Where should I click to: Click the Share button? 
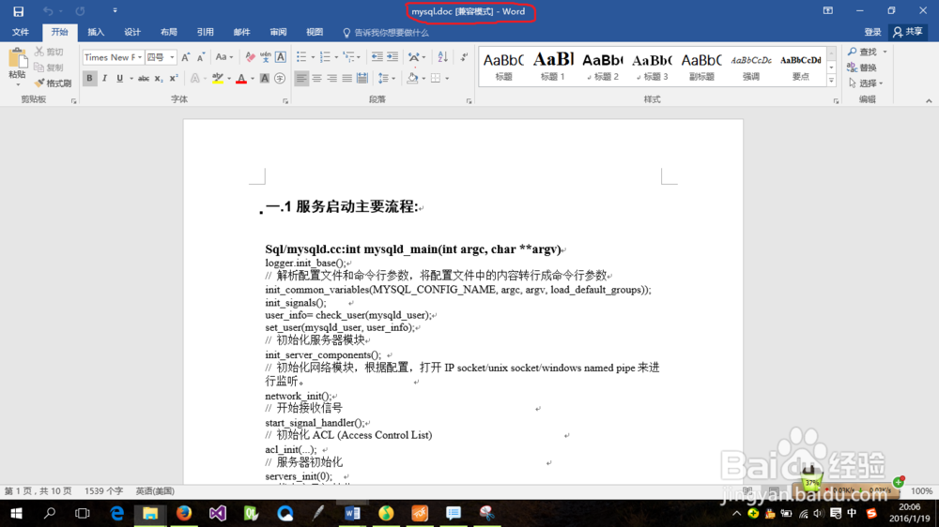point(908,32)
